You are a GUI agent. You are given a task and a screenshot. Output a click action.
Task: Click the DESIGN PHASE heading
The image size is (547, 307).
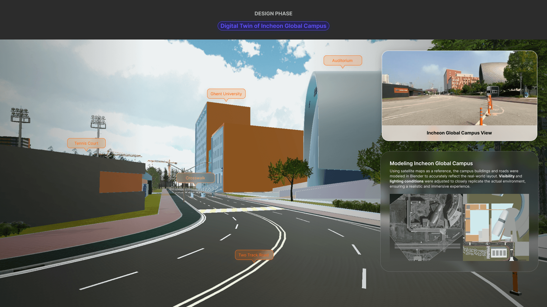[x=273, y=14]
